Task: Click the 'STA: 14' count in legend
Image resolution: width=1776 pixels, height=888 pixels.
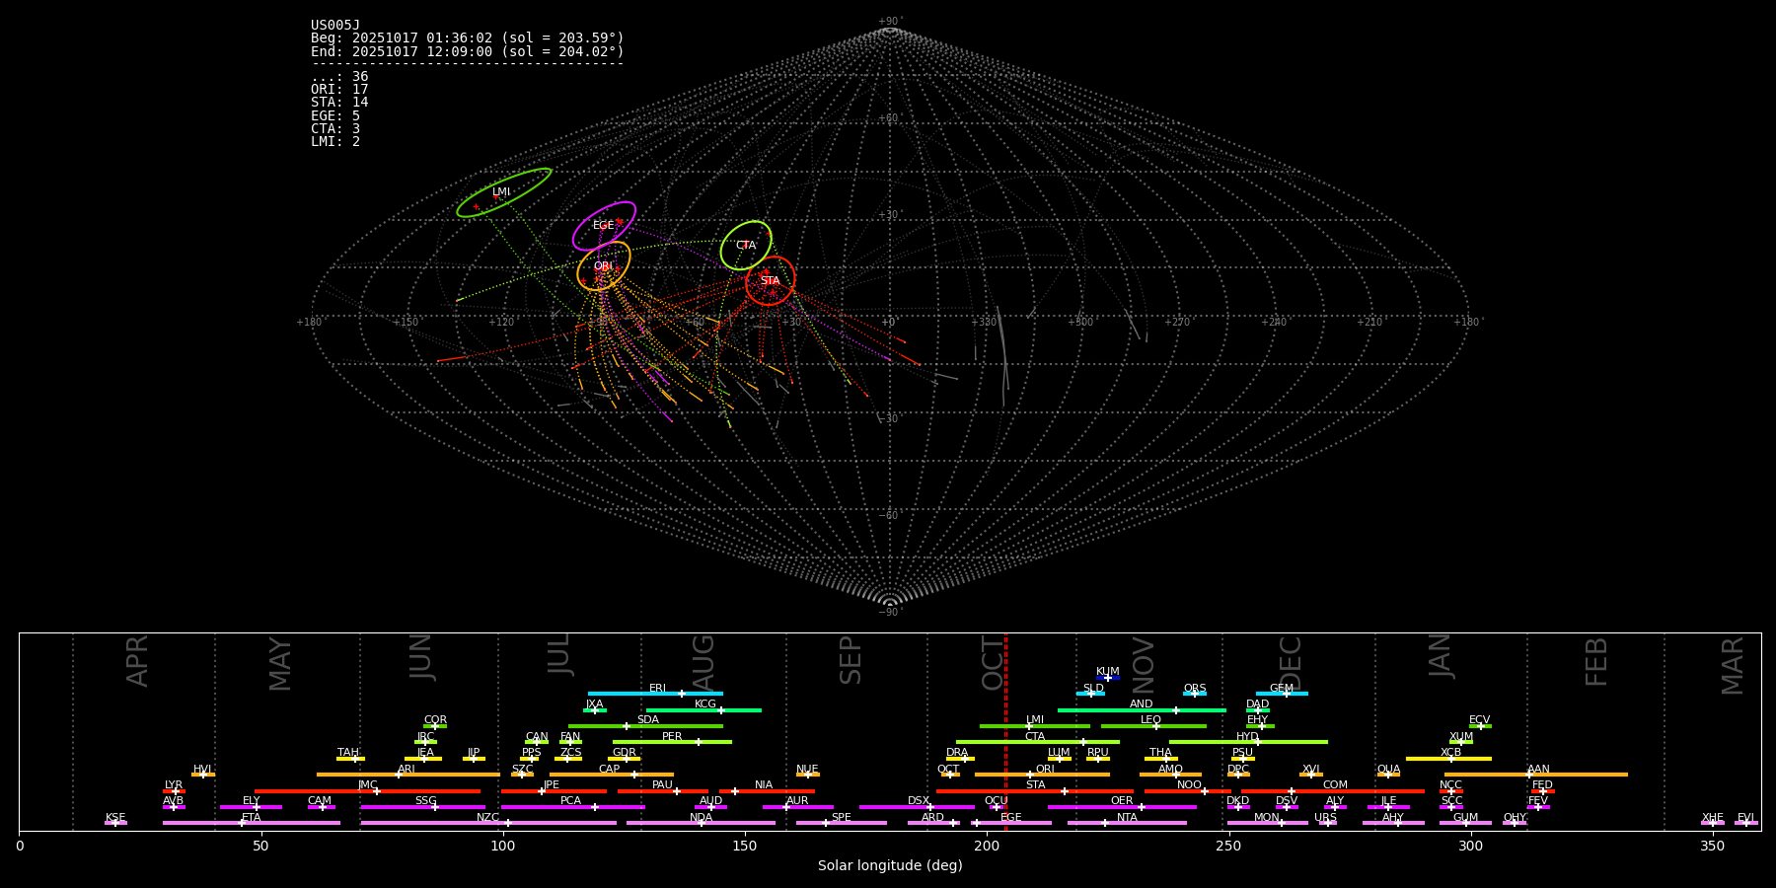Action: pyautogui.click(x=339, y=103)
